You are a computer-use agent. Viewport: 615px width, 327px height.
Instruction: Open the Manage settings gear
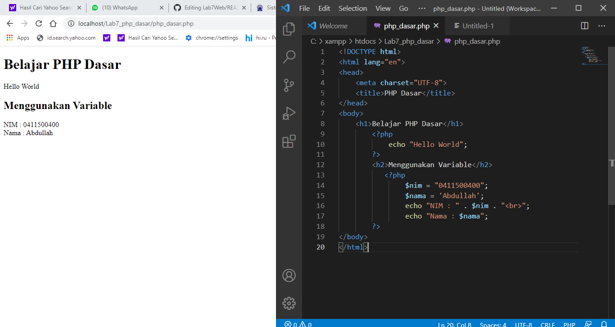click(289, 303)
